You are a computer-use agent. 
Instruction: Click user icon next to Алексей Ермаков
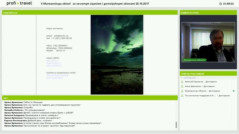tap(182, 82)
